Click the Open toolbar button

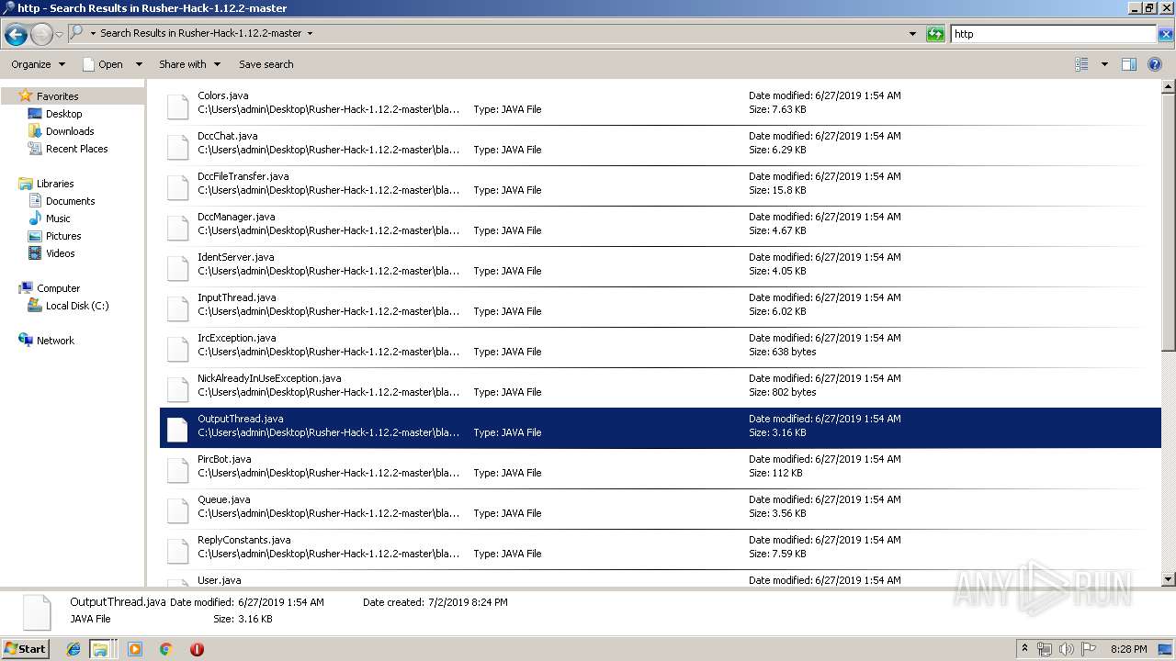point(103,64)
